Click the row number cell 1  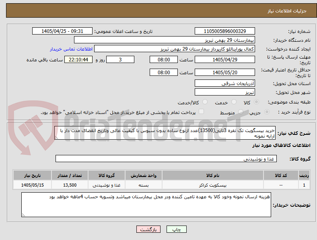click(304, 185)
